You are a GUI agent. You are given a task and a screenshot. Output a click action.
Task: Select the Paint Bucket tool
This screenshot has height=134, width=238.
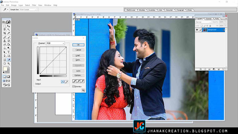tap(9, 44)
